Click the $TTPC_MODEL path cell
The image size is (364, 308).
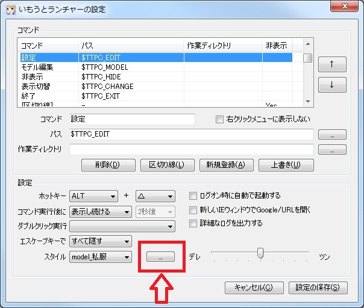[104, 67]
